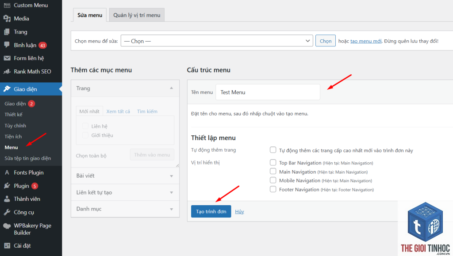Enable Tự động thêm các trang checkbox
The image size is (453, 256).
pyautogui.click(x=273, y=150)
